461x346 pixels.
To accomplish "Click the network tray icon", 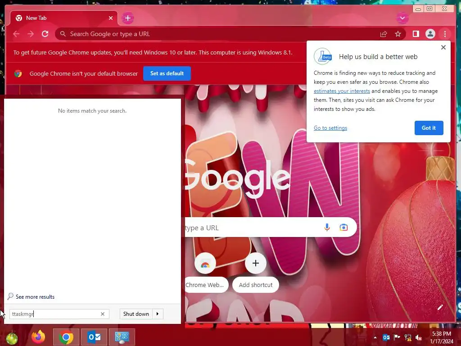I will pyautogui.click(x=408, y=337).
